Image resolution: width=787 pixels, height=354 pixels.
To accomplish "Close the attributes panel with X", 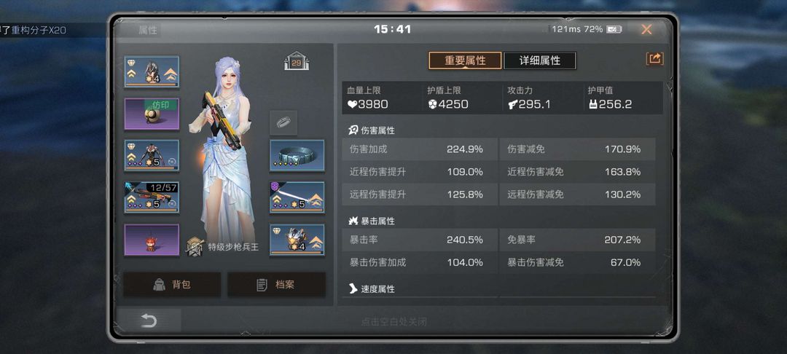I will click(x=646, y=30).
